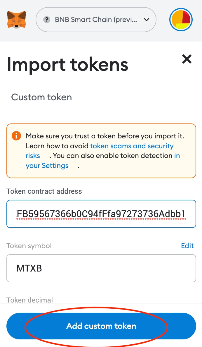The height and width of the screenshot is (347, 202).
Task: Click 'You can also enable token detection' text
Action: coord(113,156)
